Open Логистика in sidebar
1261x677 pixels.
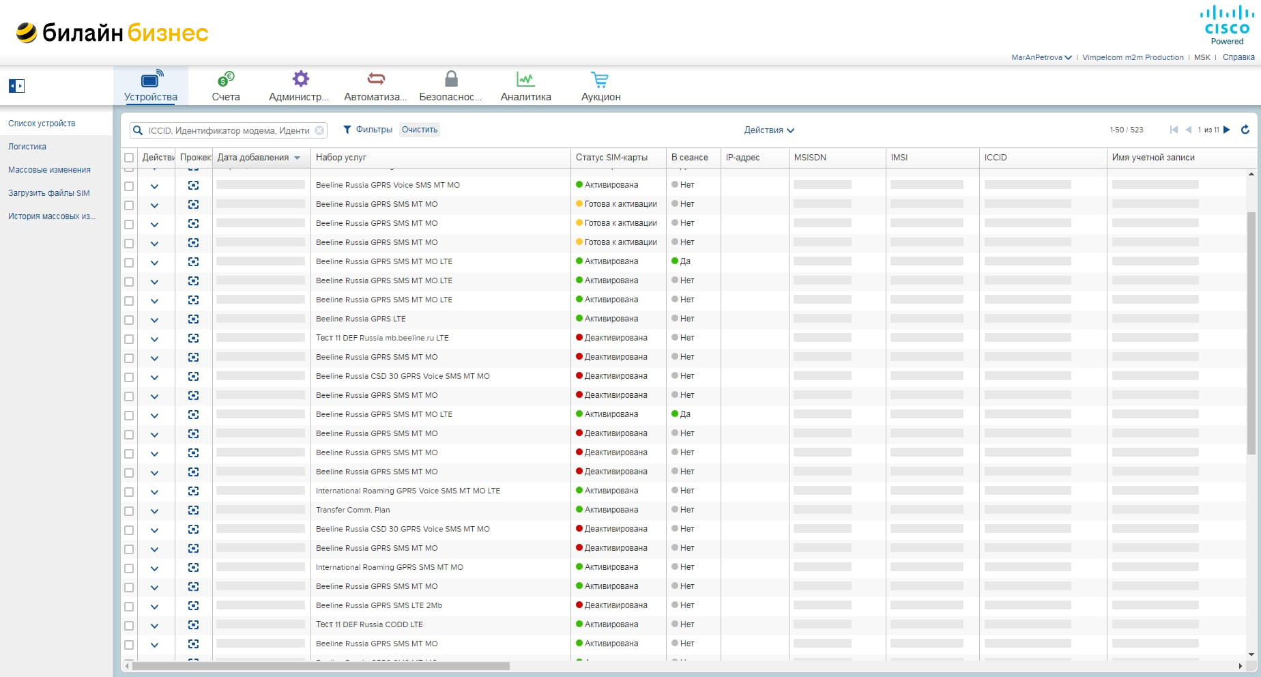pos(27,147)
